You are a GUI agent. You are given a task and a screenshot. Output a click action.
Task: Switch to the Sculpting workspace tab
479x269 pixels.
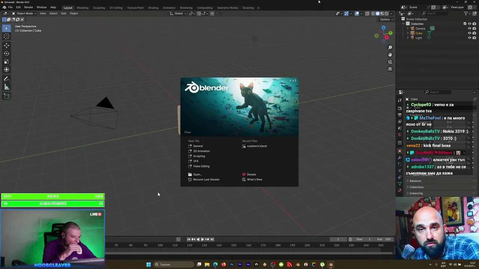point(99,7)
